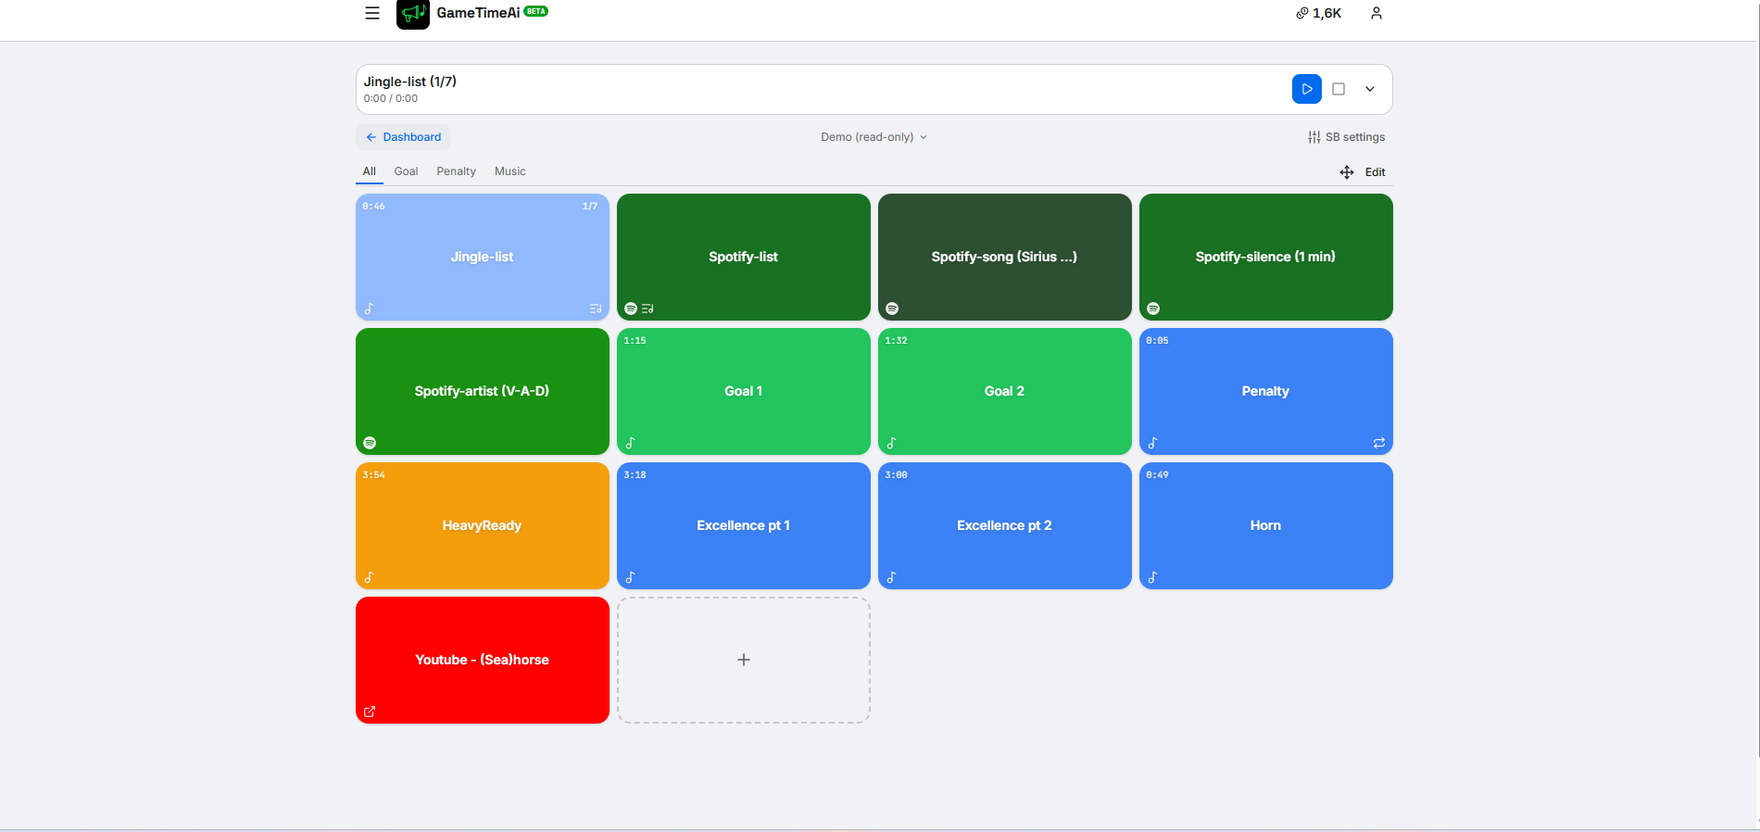Play the Excellence pt 2 pad
This screenshot has width=1760, height=832.
(x=1005, y=525)
